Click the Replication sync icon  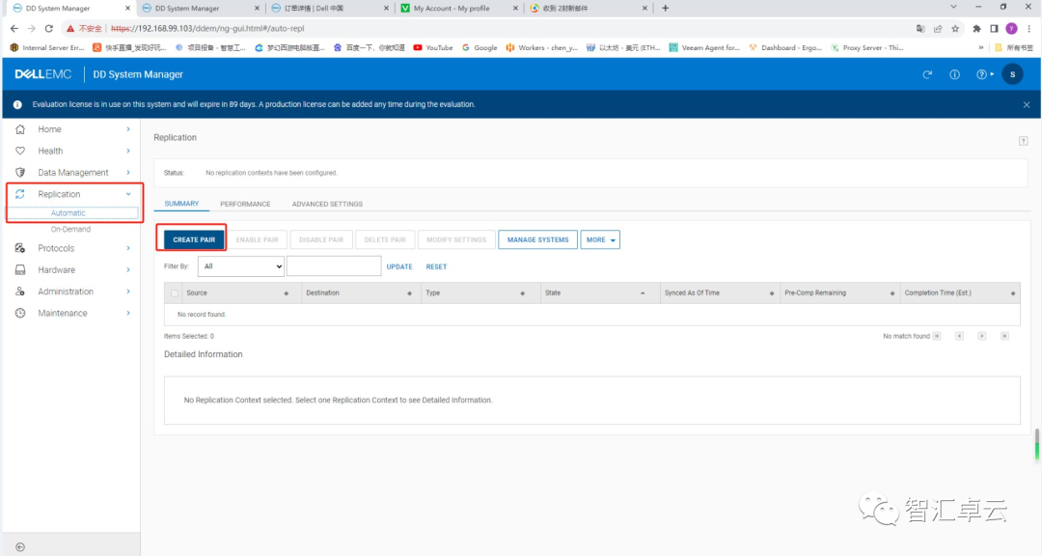(x=20, y=194)
